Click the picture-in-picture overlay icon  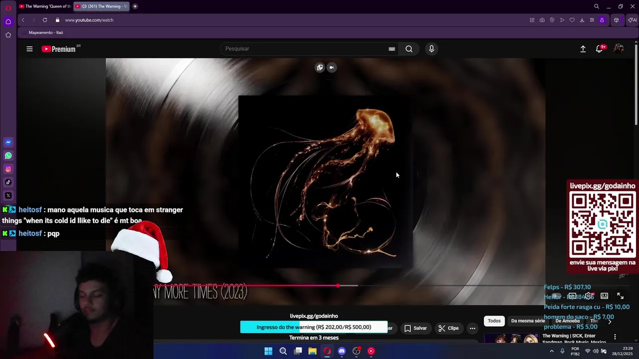click(331, 67)
